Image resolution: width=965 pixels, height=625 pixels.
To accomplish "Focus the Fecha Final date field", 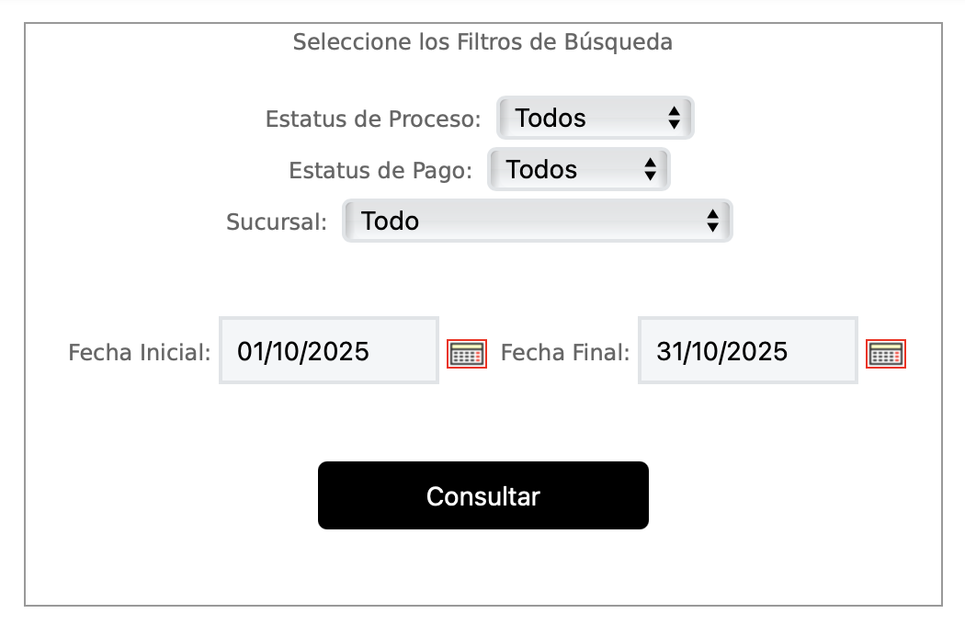I will pyautogui.click(x=747, y=351).
